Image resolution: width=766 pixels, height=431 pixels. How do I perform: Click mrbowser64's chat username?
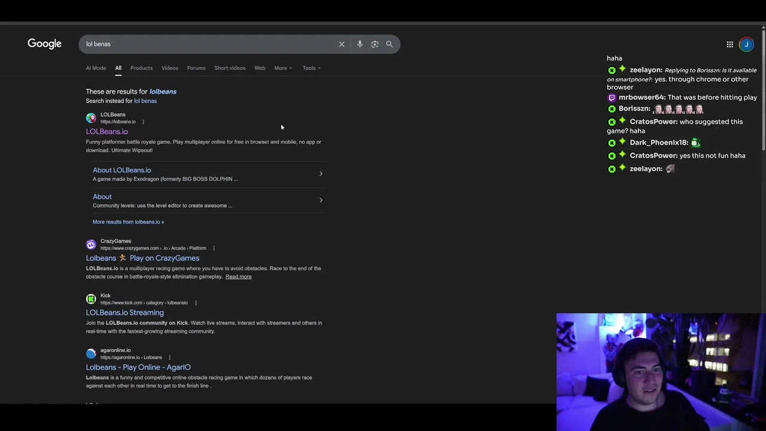pyautogui.click(x=642, y=98)
